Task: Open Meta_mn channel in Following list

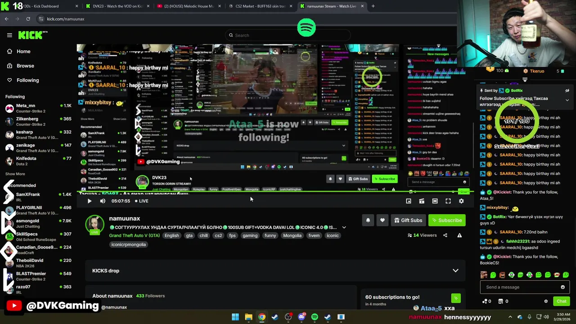Action: click(x=38, y=108)
